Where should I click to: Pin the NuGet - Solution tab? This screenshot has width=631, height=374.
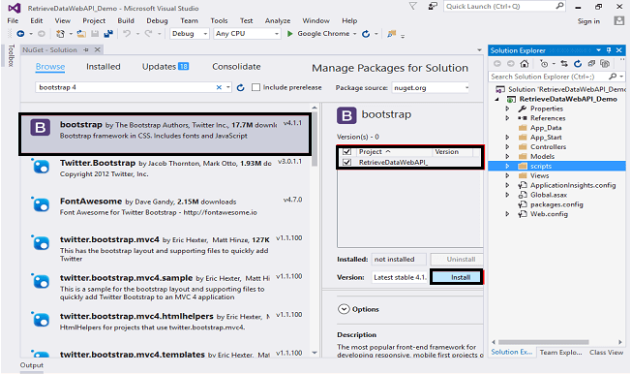point(86,50)
